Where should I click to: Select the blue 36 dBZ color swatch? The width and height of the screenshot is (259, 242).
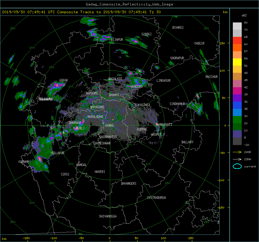click(237, 105)
